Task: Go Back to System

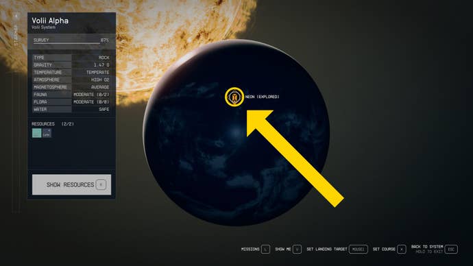Action: [x=427, y=247]
